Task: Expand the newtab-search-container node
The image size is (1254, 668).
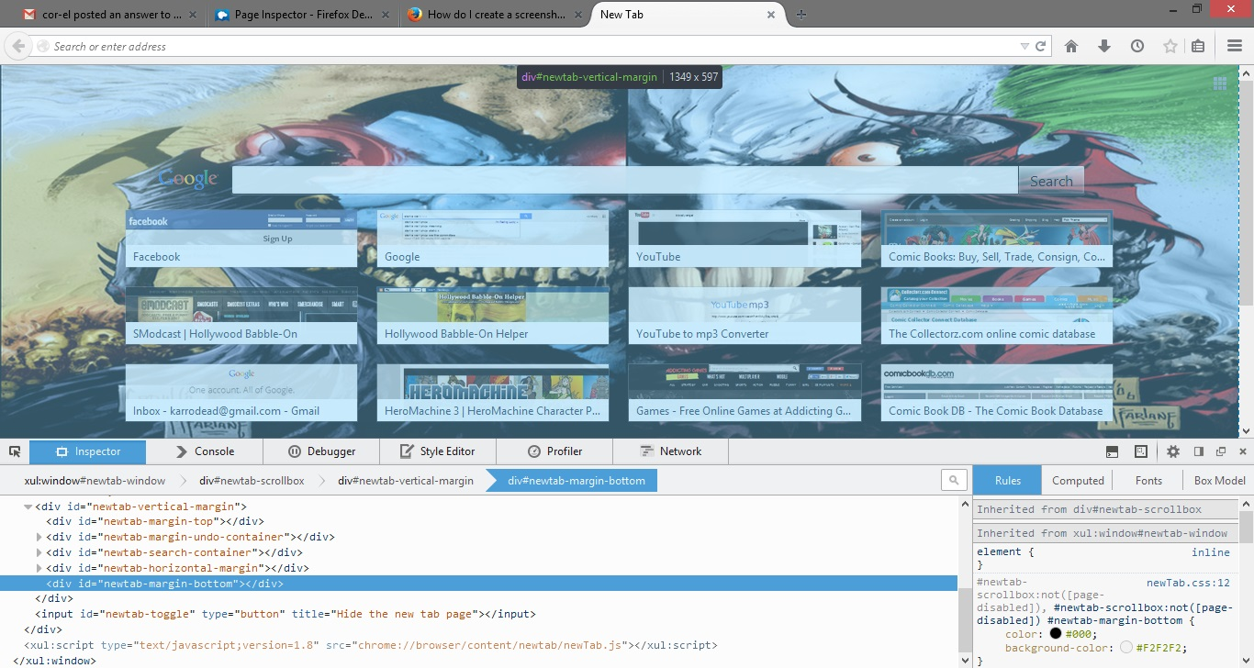Action: [39, 552]
